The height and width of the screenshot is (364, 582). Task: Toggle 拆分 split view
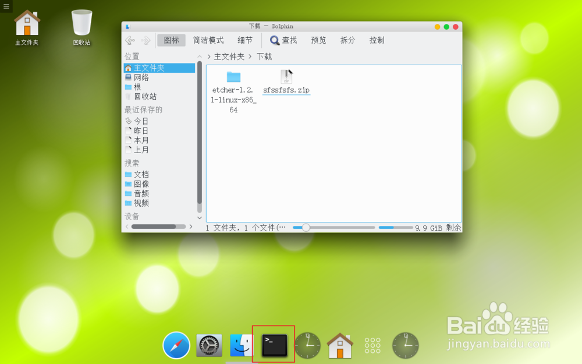(347, 40)
